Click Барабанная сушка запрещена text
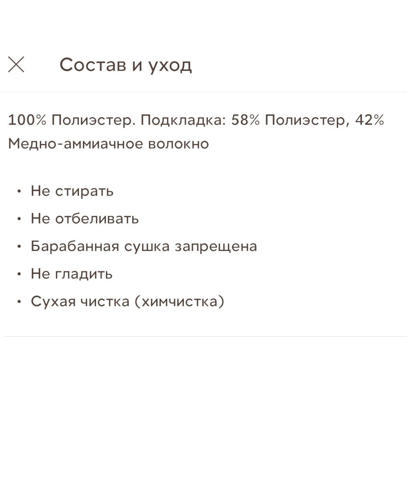The height and width of the screenshot is (495, 418). 144,246
